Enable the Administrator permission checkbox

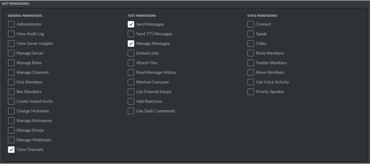tap(11, 24)
